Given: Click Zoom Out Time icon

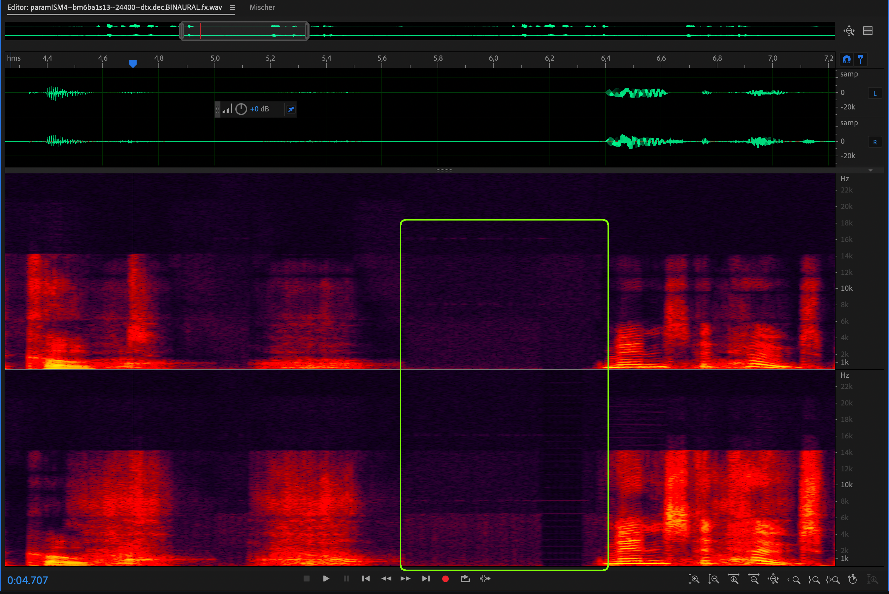Looking at the screenshot, I should click(753, 579).
